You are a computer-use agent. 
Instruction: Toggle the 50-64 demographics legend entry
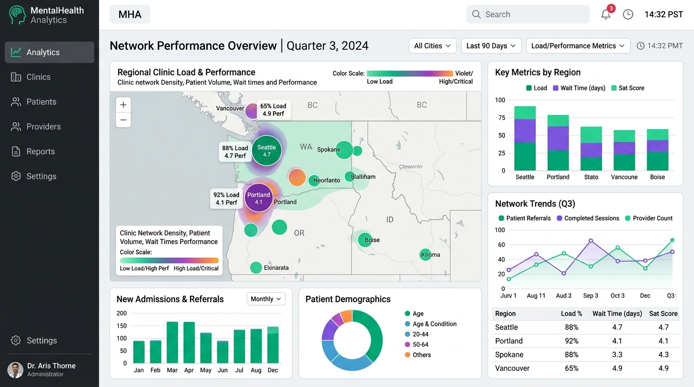[417, 345]
